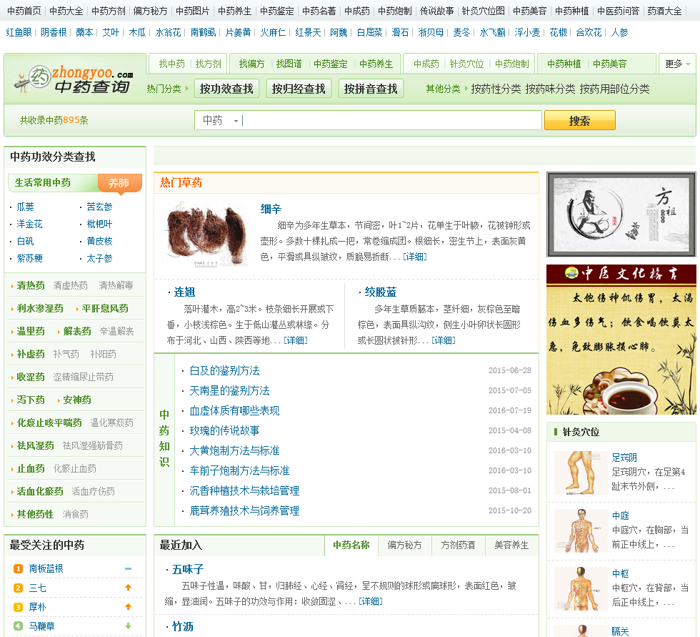Click up-trend arrow next to 厚朴
Screen dimensions: 700x637
(128, 607)
